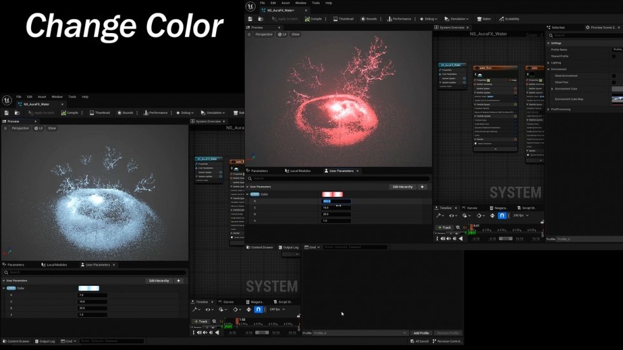Open Debug dropdown in red-preview window toolbar
The image size is (623, 350).
[428, 18]
